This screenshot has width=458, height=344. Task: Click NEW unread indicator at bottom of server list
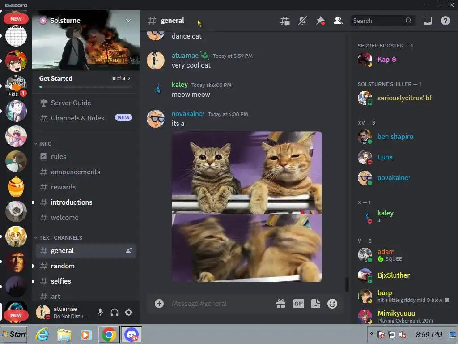16,315
